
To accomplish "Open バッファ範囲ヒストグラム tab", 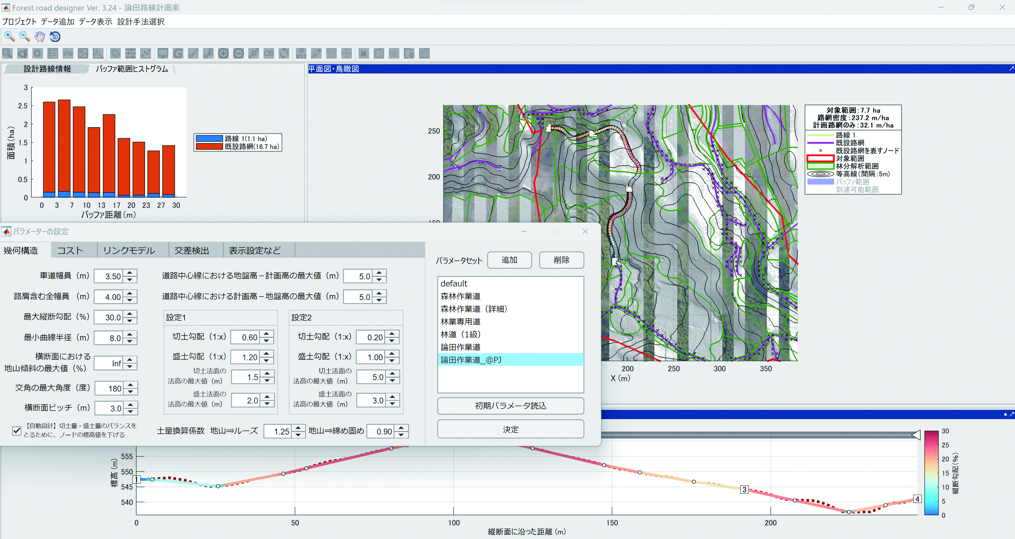I will pyautogui.click(x=132, y=69).
